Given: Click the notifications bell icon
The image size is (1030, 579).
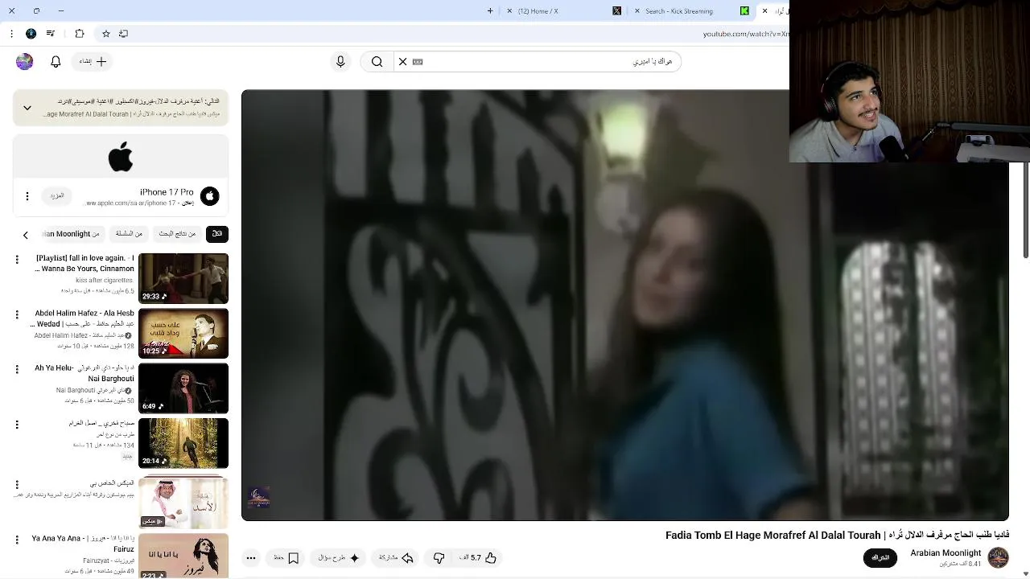Looking at the screenshot, I should click(x=56, y=62).
